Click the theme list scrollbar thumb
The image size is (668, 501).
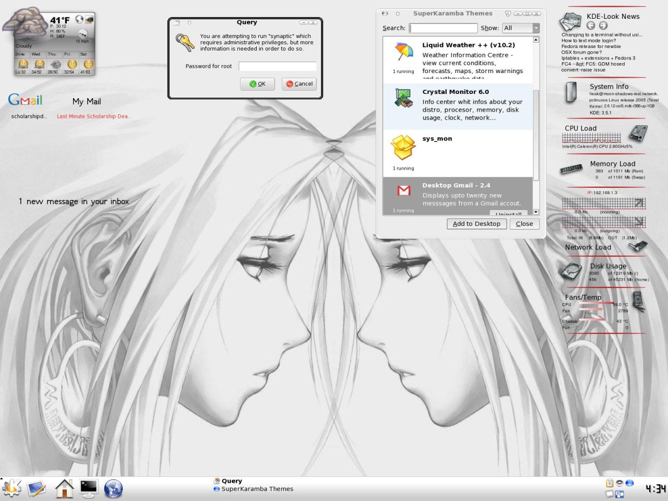(x=536, y=135)
